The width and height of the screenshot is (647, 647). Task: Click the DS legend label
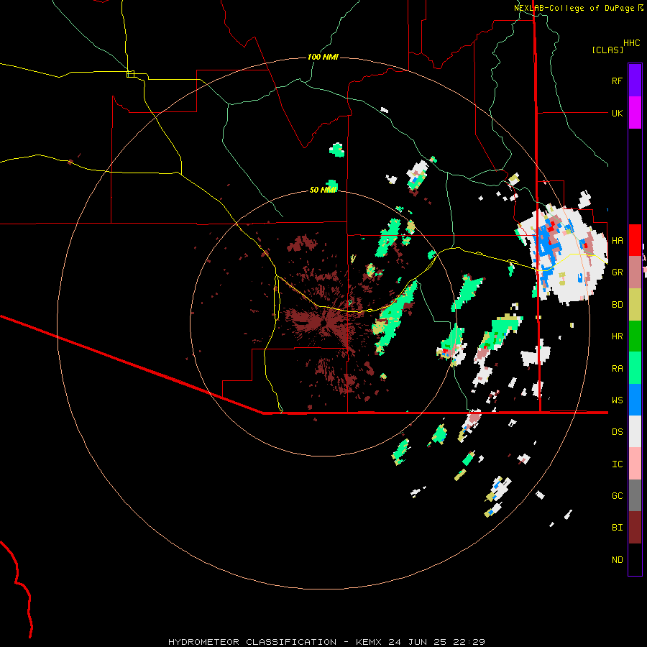(617, 432)
